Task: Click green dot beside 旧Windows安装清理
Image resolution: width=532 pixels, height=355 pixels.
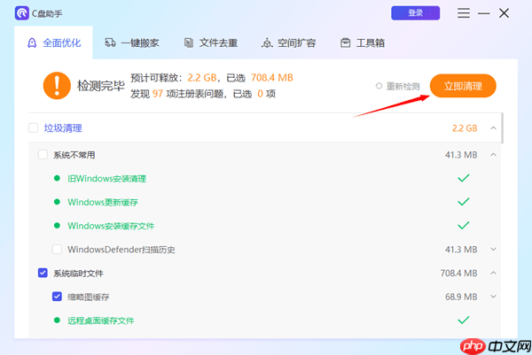Action: pyautogui.click(x=57, y=178)
